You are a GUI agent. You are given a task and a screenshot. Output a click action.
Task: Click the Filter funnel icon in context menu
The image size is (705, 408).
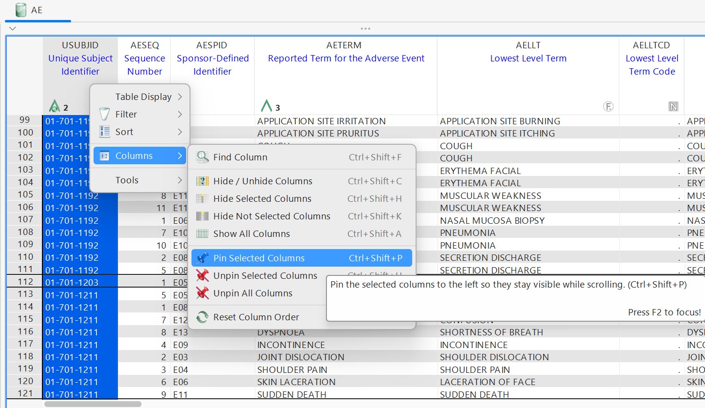point(105,115)
